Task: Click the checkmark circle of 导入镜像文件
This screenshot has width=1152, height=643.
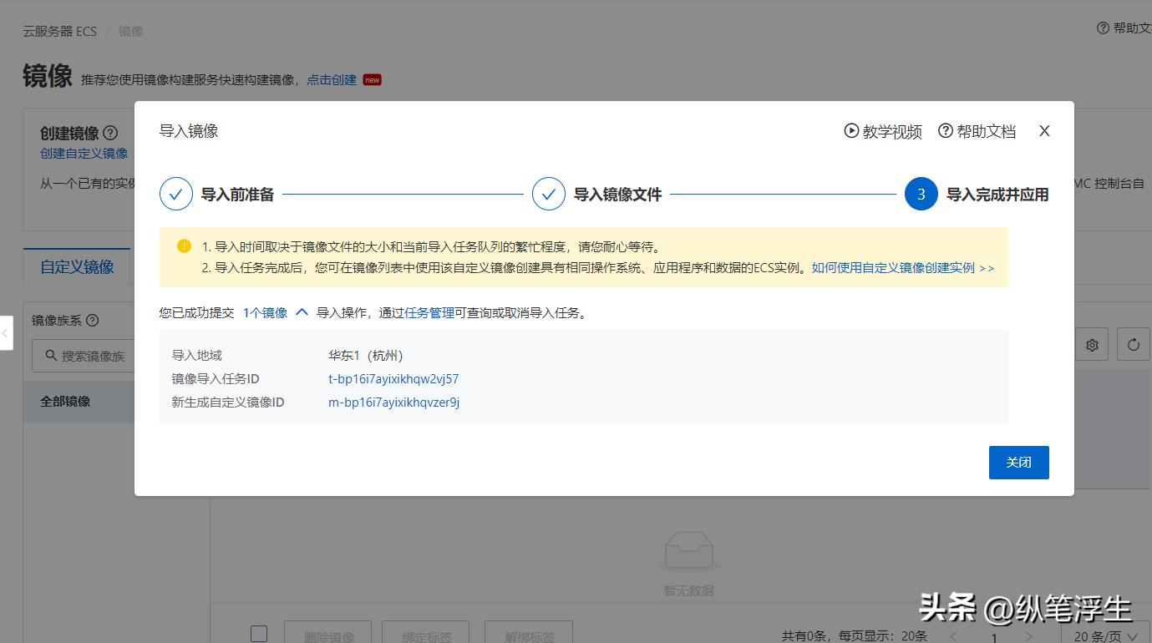Action: click(549, 194)
